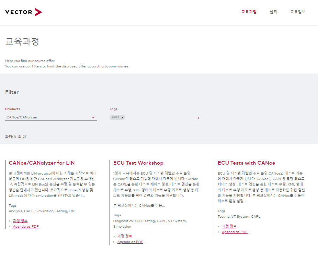The height and width of the screenshot is (255, 318).
Task: Open the Products dropdown chevron
Action: [x=93, y=117]
